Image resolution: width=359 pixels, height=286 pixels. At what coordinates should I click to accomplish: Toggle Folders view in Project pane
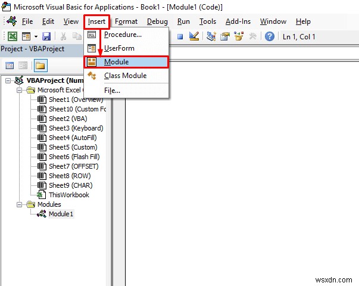click(40, 66)
